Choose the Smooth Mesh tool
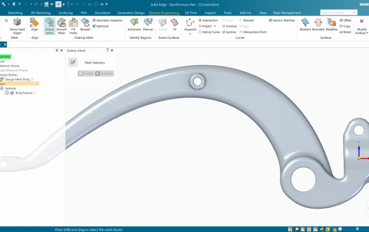 pyautogui.click(x=61, y=26)
